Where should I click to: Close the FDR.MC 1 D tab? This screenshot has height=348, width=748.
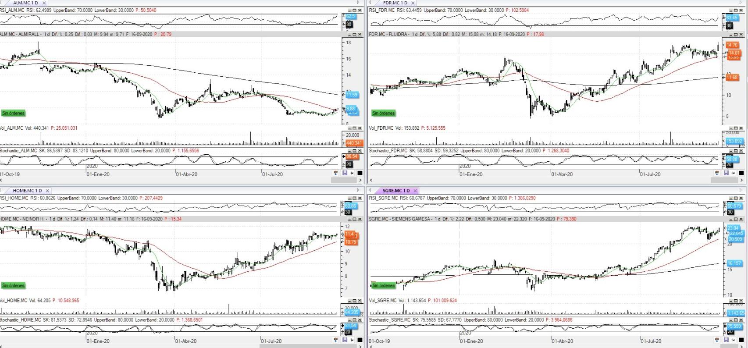click(413, 3)
